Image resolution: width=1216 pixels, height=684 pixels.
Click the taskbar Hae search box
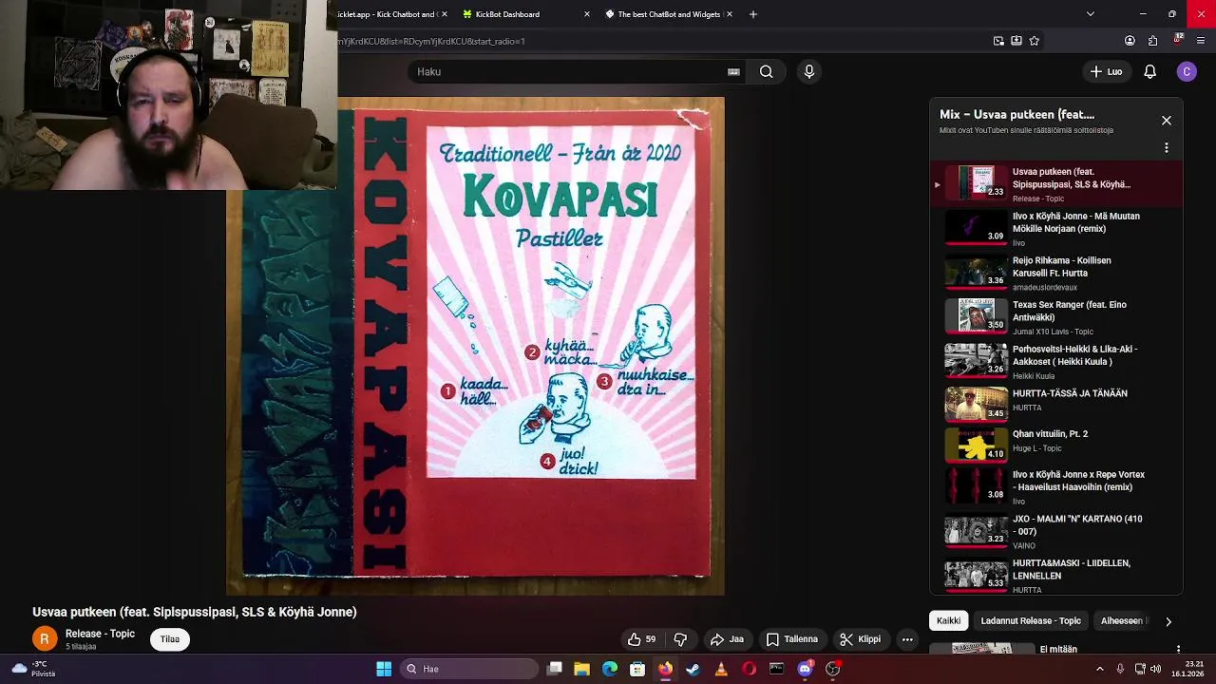[x=470, y=669]
